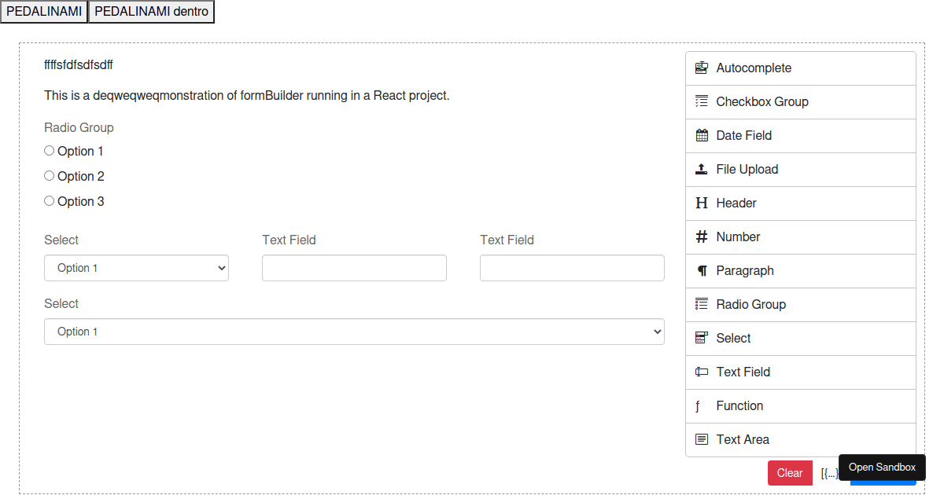Open the Sandbox via Open Sandbox button
The width and height of the screenshot is (944, 495).
point(882,467)
